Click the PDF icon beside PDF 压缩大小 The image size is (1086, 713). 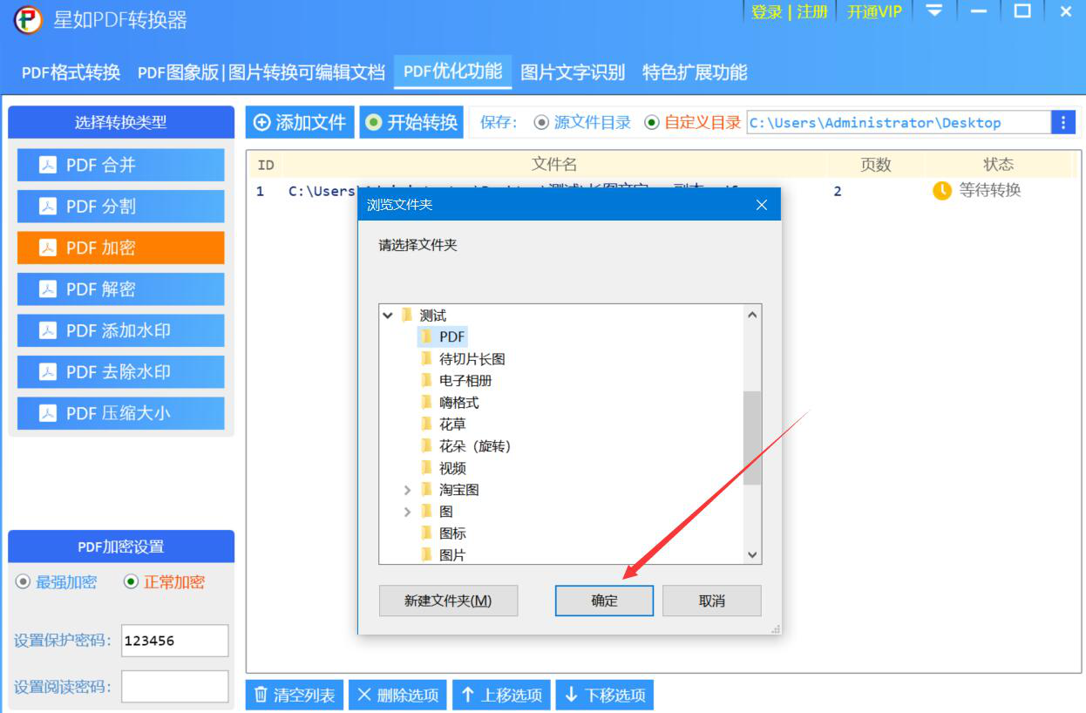coord(48,413)
